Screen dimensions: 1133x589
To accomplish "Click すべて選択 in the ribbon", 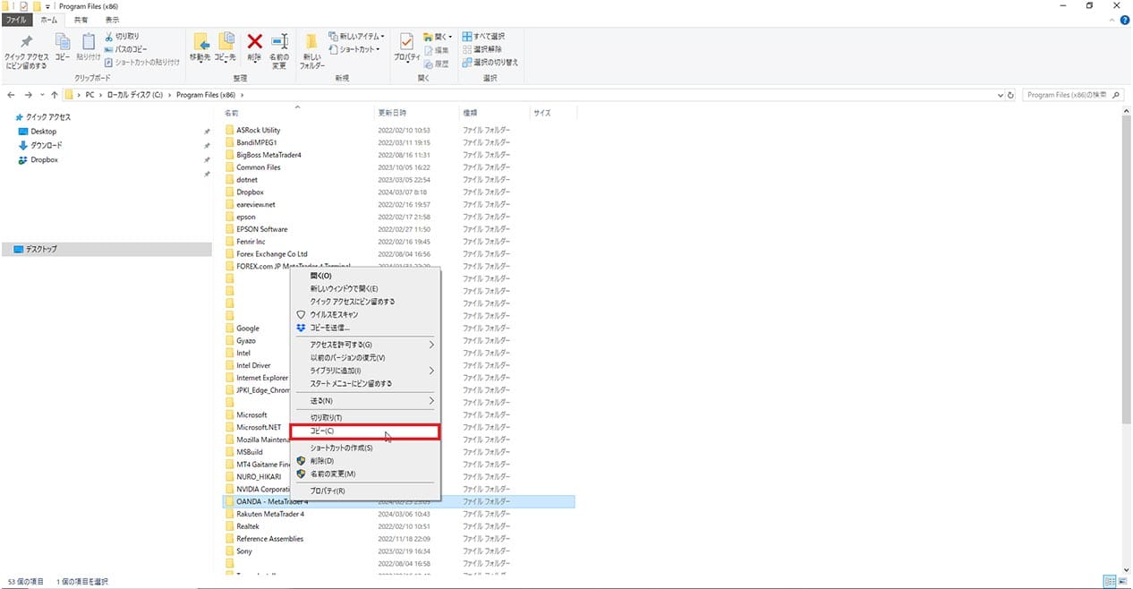I will [483, 36].
